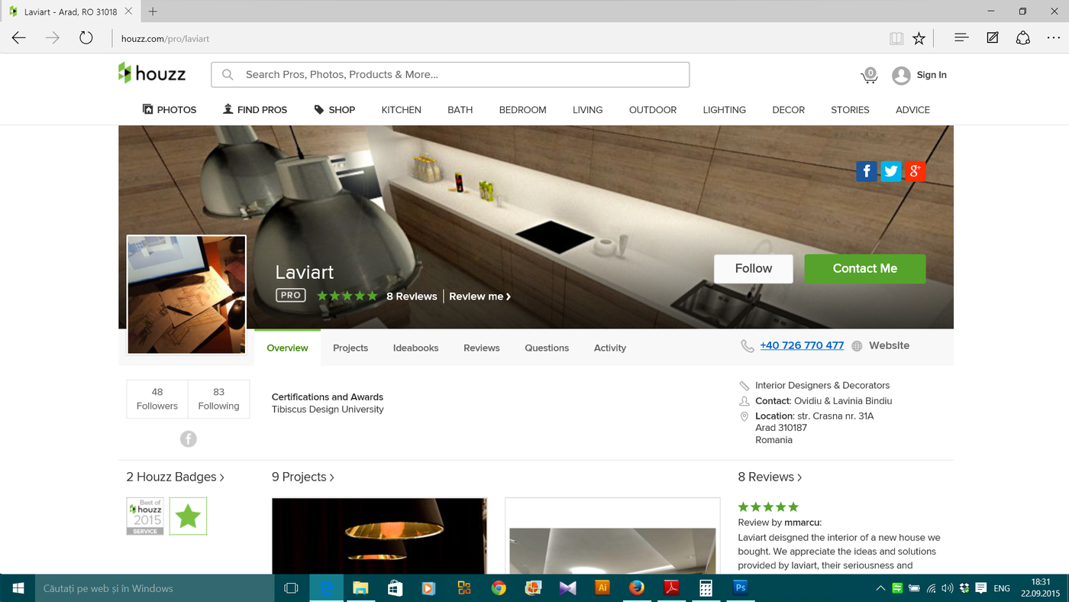Click the Best of Houzz 2015 badge
The height and width of the screenshot is (602, 1069).
(145, 516)
